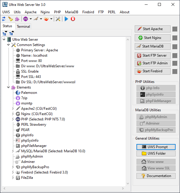Open the PHP version dropdown arrow in toolbar
This screenshot has height=193, width=180.
pos(31,19)
